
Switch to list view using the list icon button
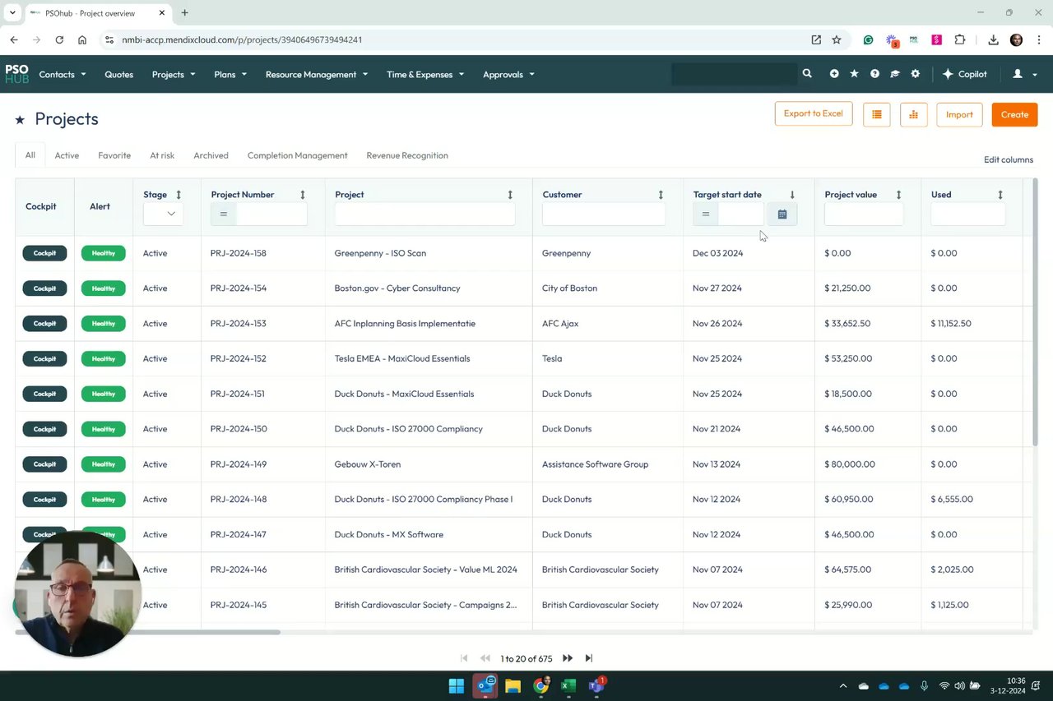[877, 115]
